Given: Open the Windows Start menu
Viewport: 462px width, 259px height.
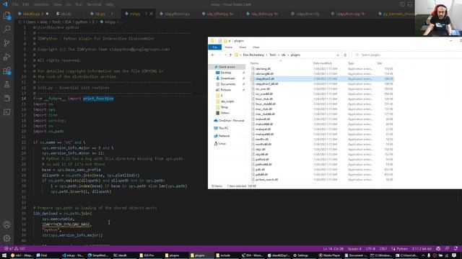Looking at the screenshot, I should click(4, 255).
